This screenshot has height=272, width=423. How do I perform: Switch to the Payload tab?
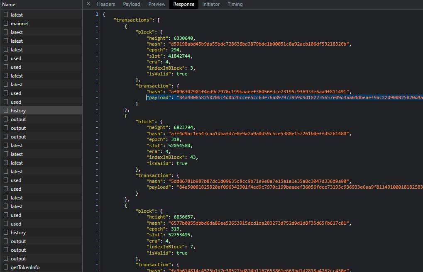tap(131, 4)
